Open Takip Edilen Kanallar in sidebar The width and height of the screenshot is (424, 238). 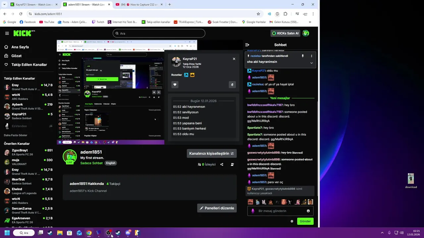26,65
